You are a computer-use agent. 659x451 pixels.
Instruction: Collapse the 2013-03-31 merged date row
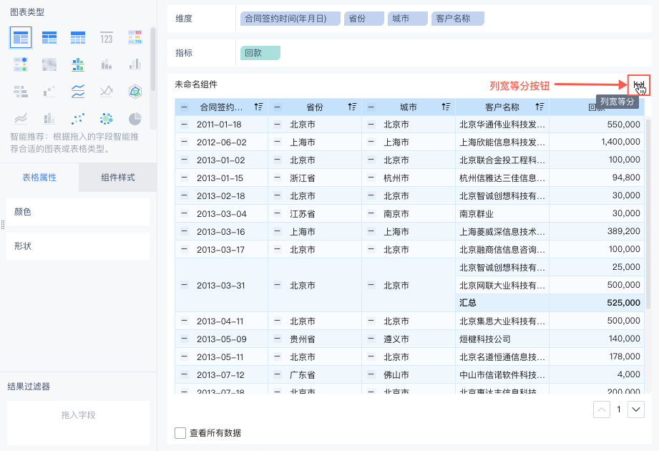coord(184,285)
